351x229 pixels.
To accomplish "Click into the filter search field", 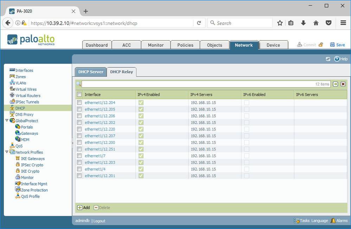I will tap(197, 84).
